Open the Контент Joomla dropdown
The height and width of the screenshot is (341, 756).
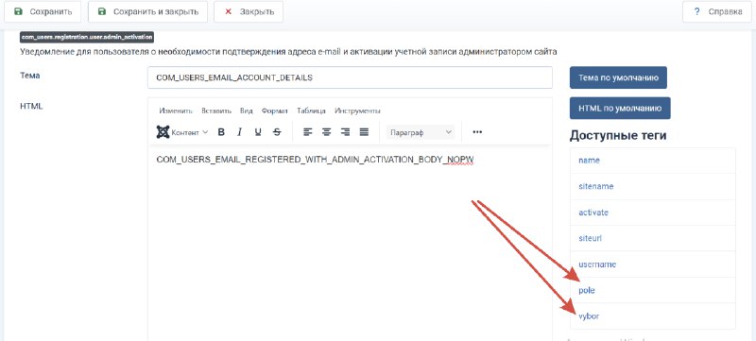pos(182,132)
